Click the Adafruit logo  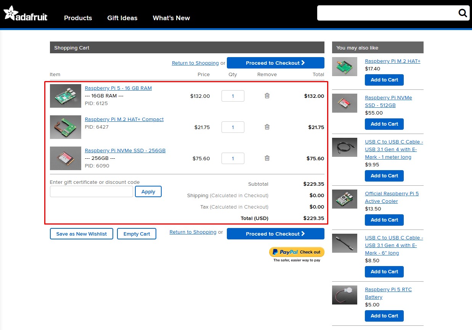26,14
